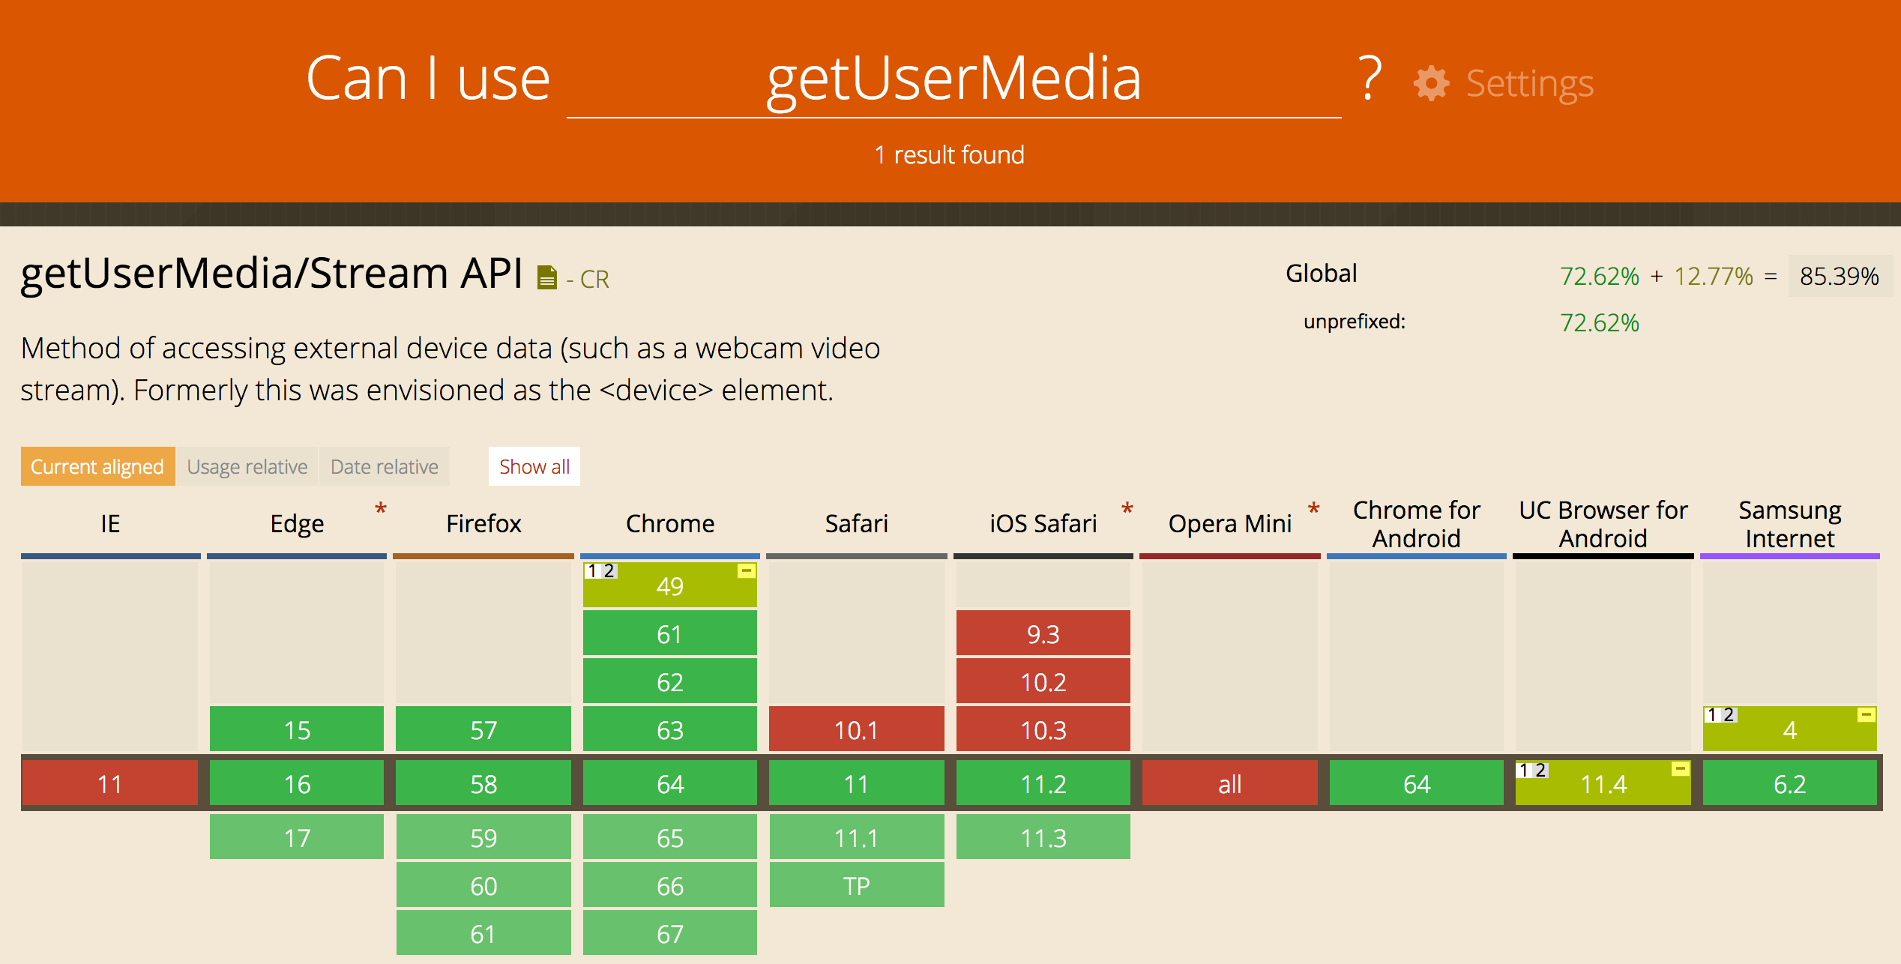Open the Settings gear icon

[1431, 82]
